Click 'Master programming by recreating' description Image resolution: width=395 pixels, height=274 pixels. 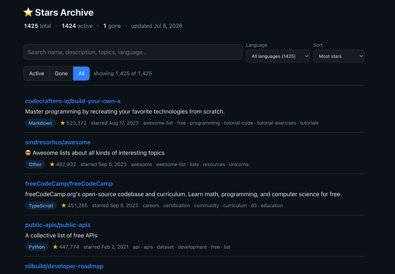coord(125,111)
